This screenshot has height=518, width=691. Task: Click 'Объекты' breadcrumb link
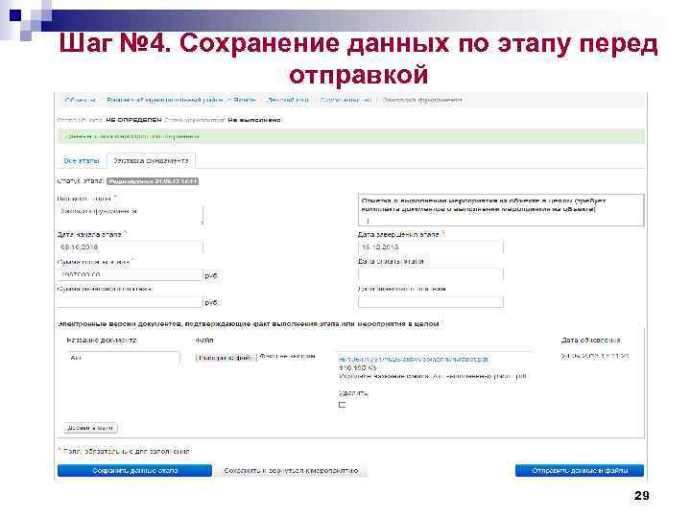[x=80, y=101]
